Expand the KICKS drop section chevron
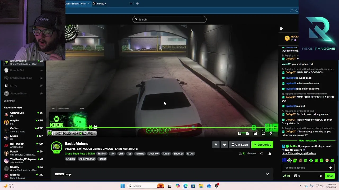The width and height of the screenshot is (339, 190). click(x=267, y=174)
